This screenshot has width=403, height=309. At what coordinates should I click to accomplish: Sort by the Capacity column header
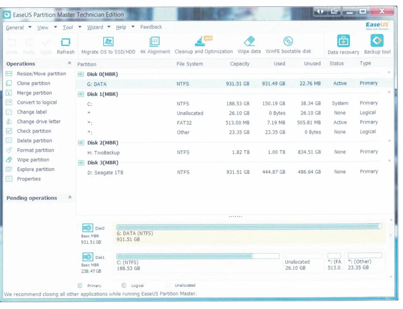point(239,64)
